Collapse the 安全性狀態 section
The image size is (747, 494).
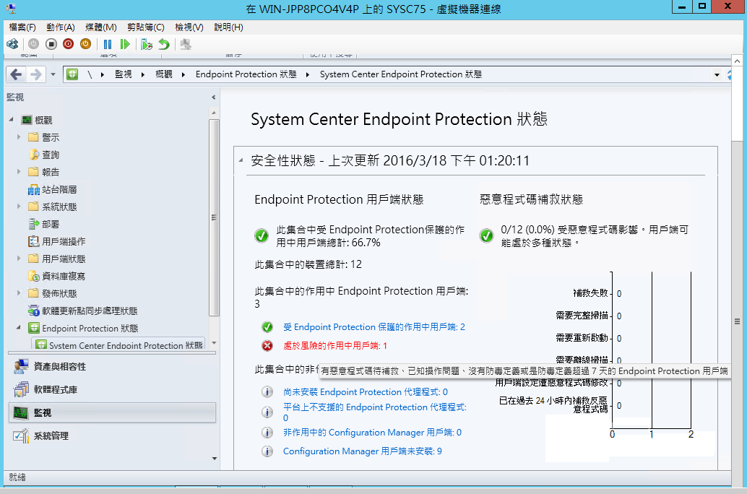(241, 160)
